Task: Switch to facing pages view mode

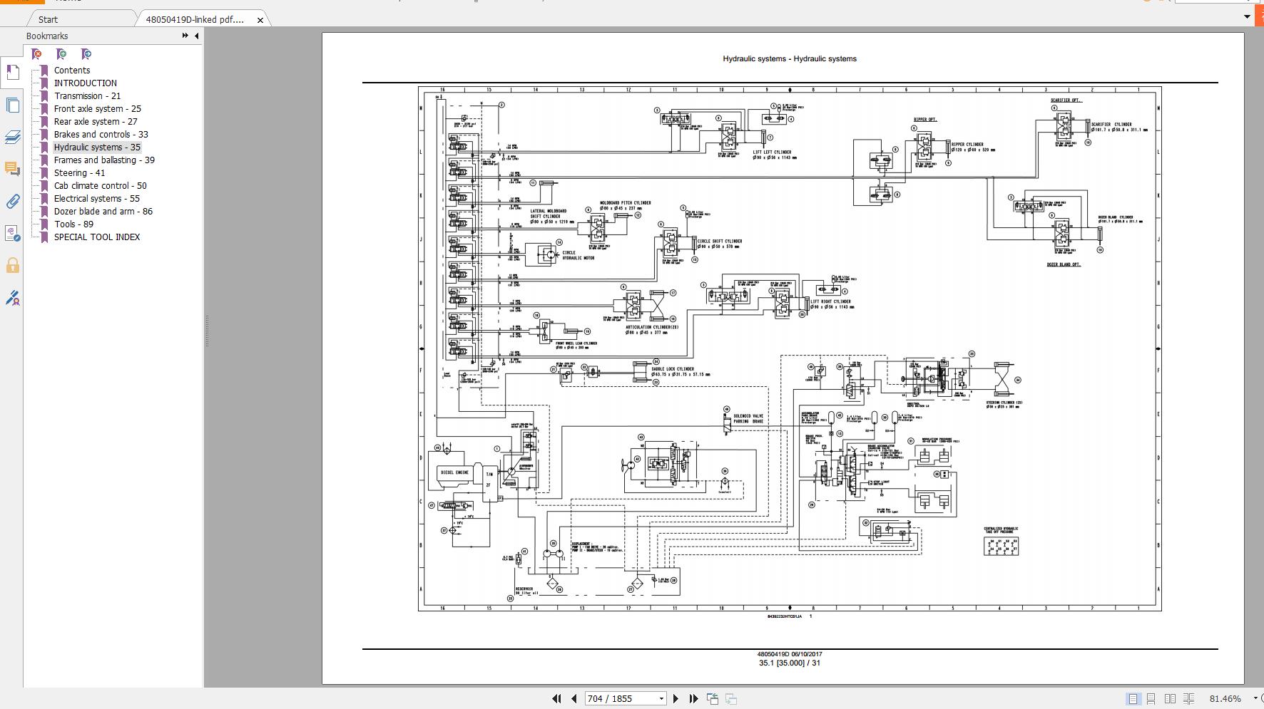Action: pyautogui.click(x=1170, y=698)
